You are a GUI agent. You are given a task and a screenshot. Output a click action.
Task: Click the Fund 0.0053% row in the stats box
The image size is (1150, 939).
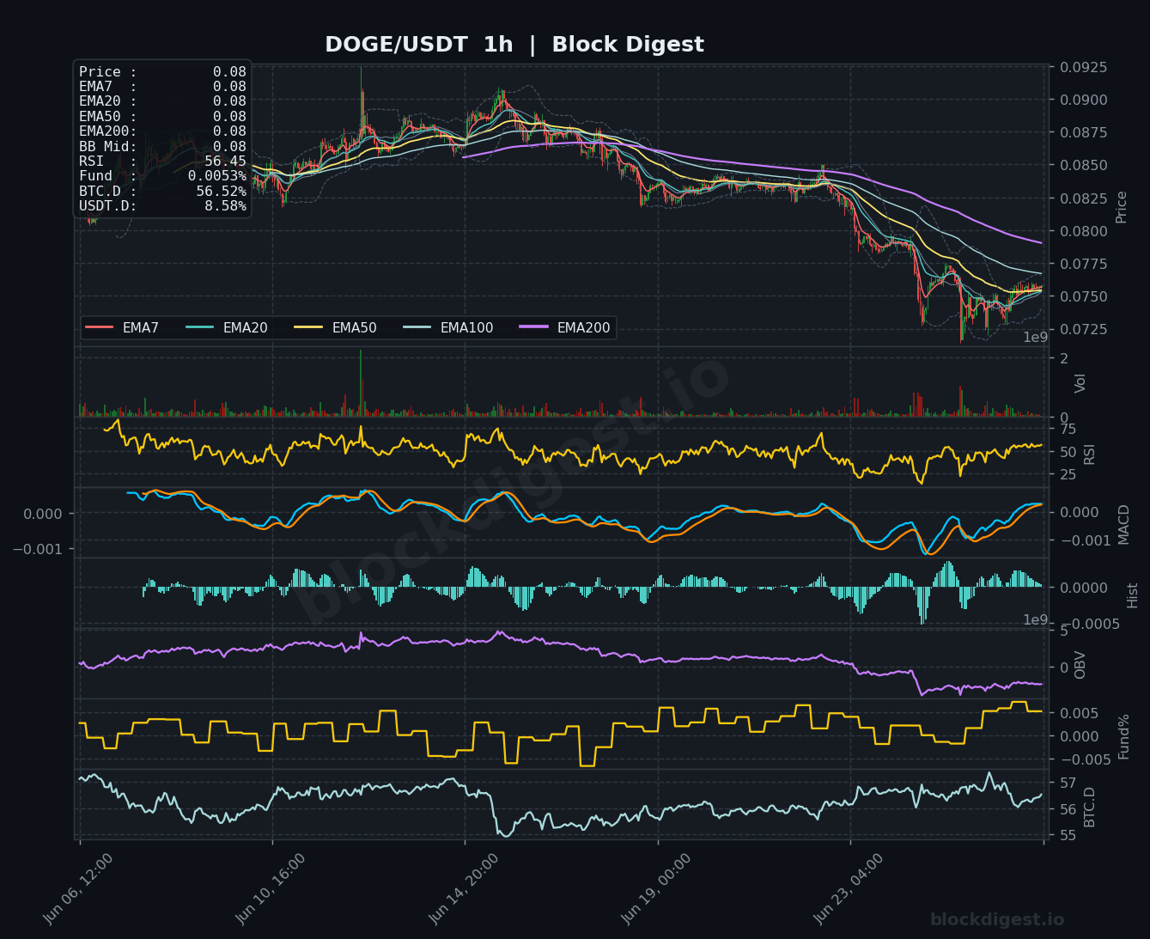click(162, 176)
